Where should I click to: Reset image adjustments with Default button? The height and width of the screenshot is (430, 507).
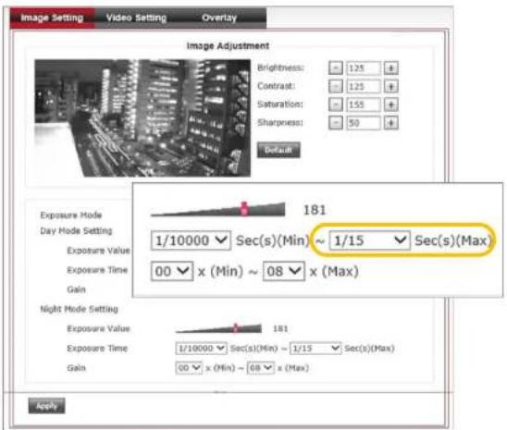coord(278,150)
